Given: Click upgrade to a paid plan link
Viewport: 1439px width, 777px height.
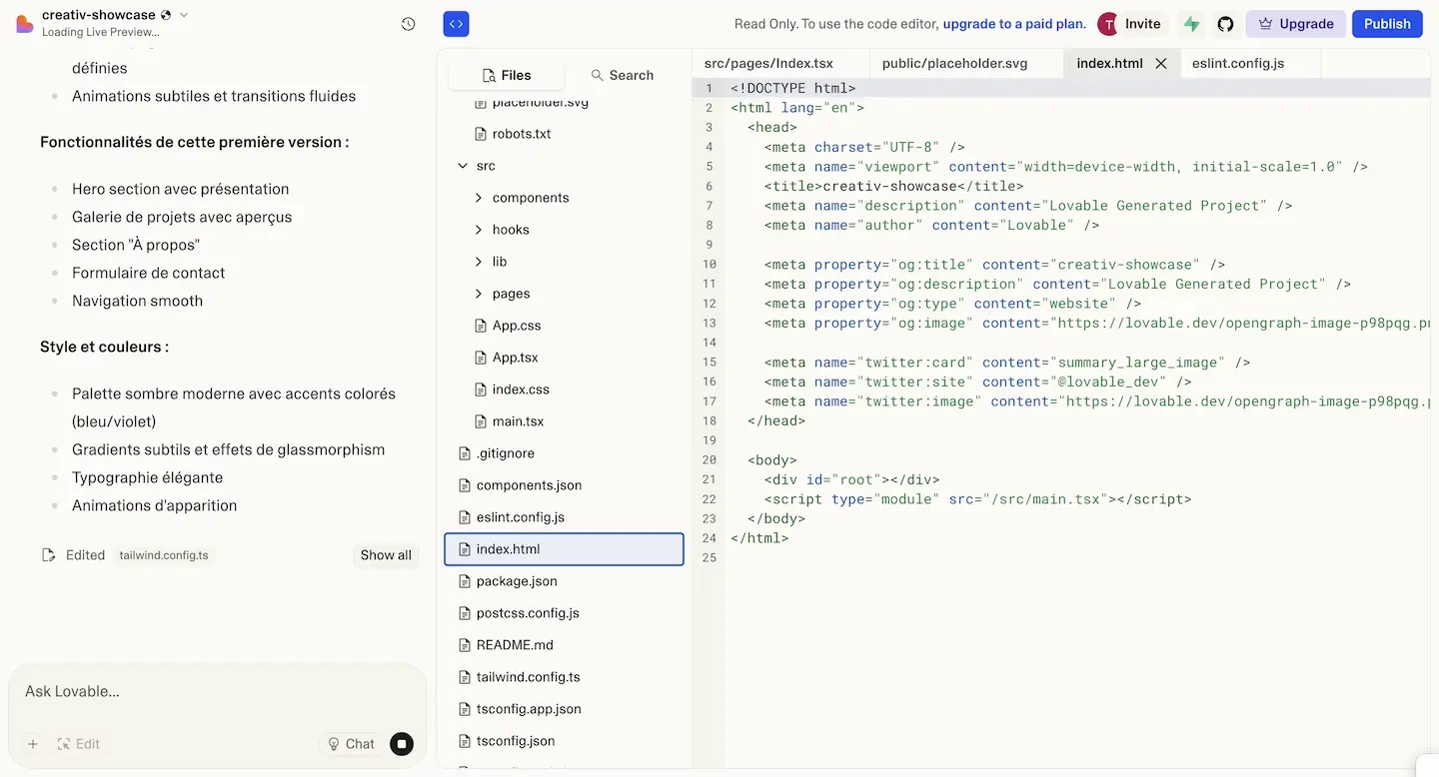Looking at the screenshot, I should (1014, 24).
